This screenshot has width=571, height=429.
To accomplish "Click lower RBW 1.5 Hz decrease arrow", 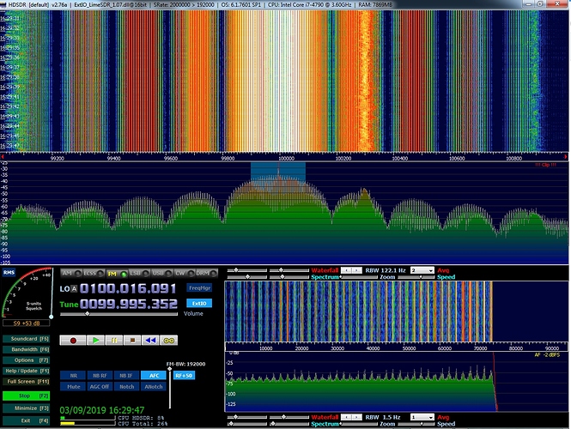I will tap(347, 417).
